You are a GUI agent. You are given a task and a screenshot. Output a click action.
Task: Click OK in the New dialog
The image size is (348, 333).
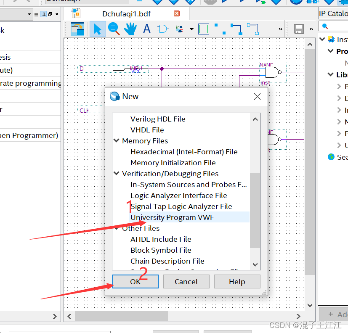click(x=135, y=282)
